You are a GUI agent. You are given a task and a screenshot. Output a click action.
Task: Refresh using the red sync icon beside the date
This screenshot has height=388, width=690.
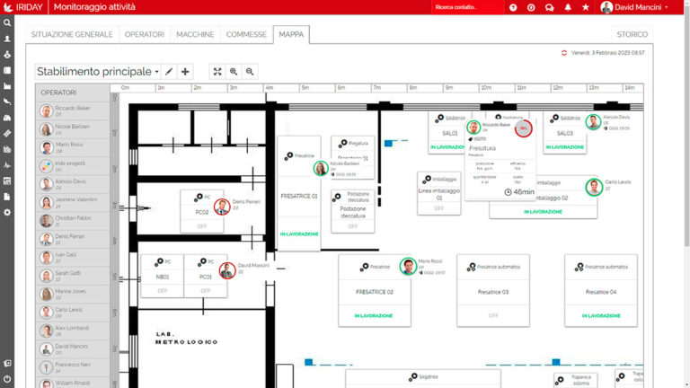pos(563,53)
